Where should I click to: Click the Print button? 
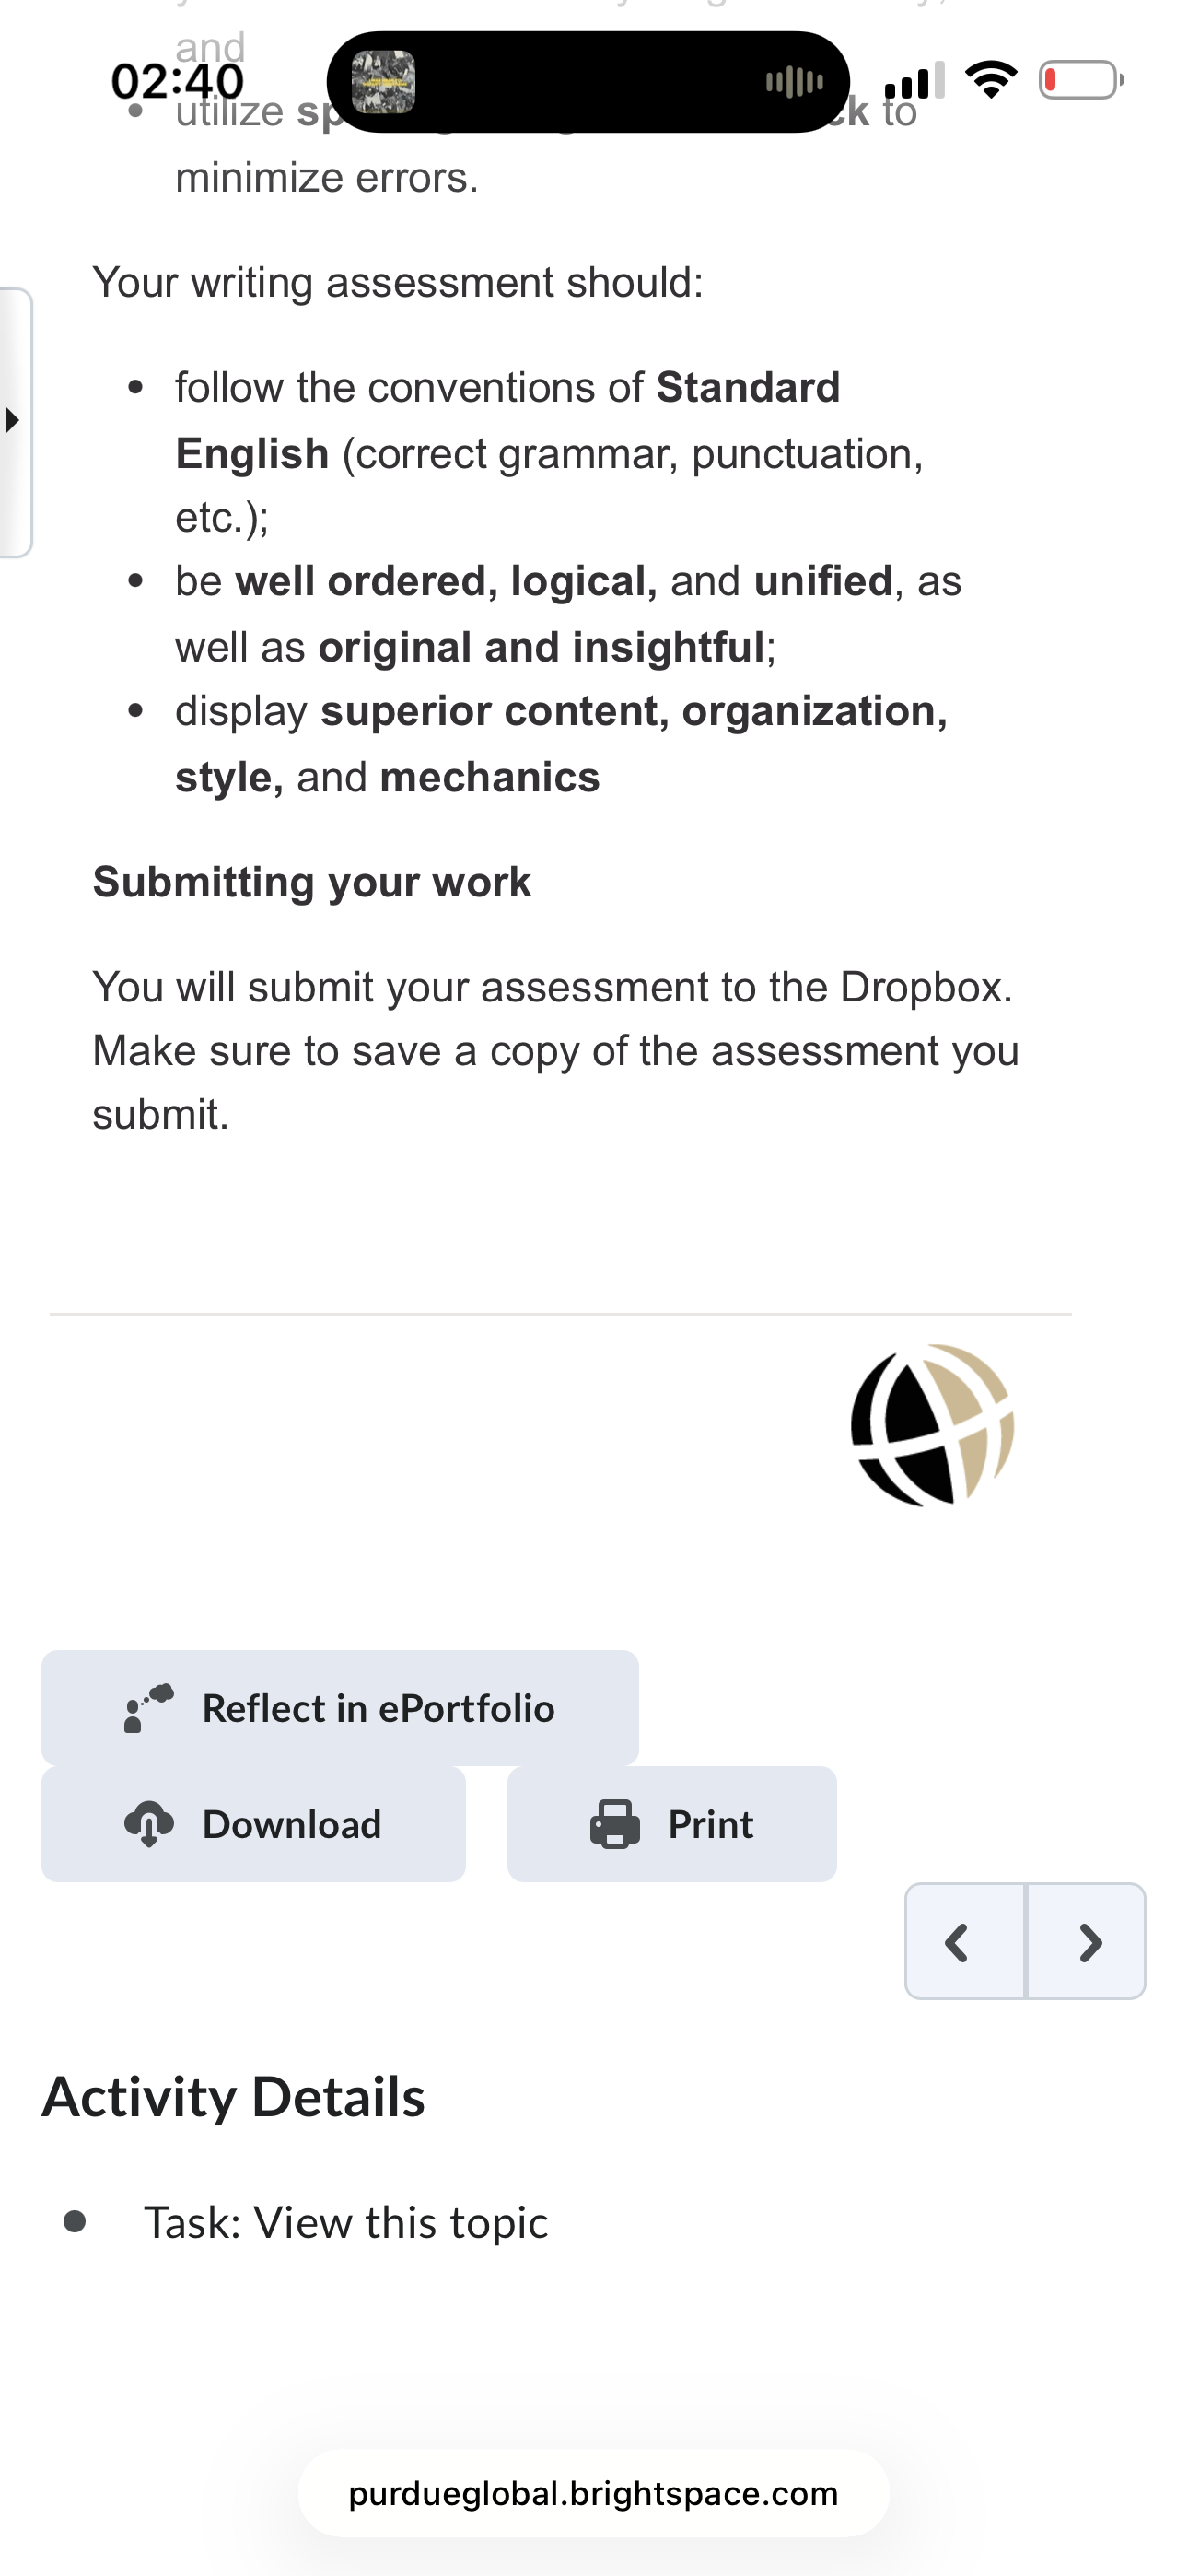click(672, 1824)
